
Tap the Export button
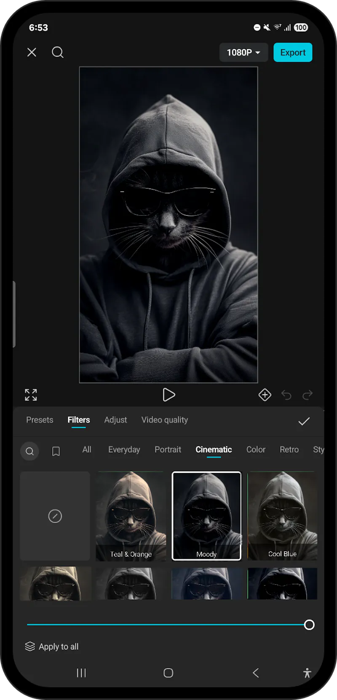click(x=293, y=52)
